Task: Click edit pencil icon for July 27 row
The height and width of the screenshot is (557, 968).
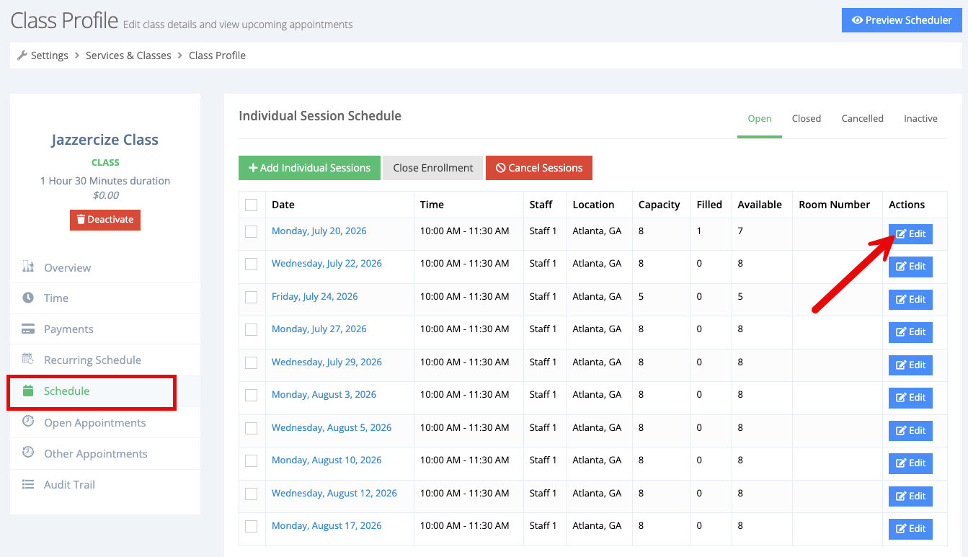Action: [900, 332]
